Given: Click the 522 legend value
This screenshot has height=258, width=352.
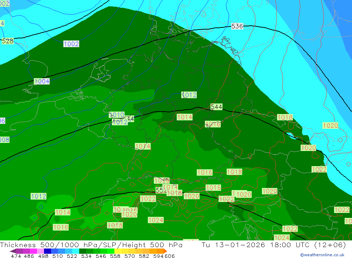Looking at the screenshot, I should pyautogui.click(x=72, y=256).
